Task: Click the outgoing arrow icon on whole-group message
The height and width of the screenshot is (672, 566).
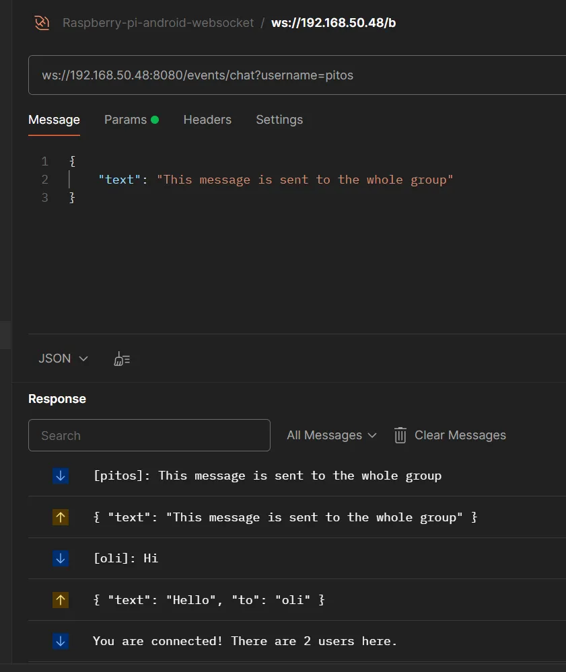Action: (x=61, y=517)
